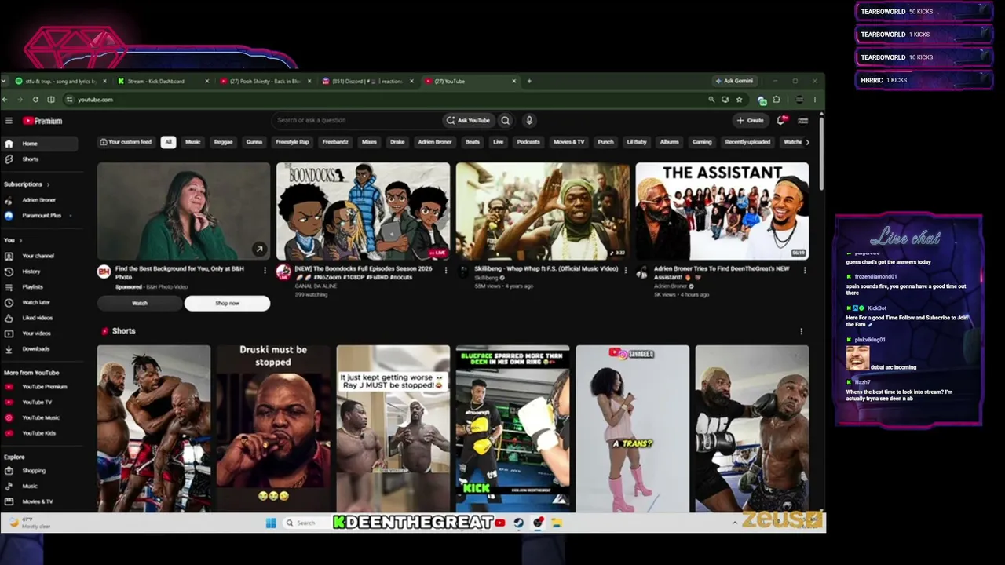Select the Drake filter chip
Viewport: 1005px width, 565px height.
pos(397,142)
